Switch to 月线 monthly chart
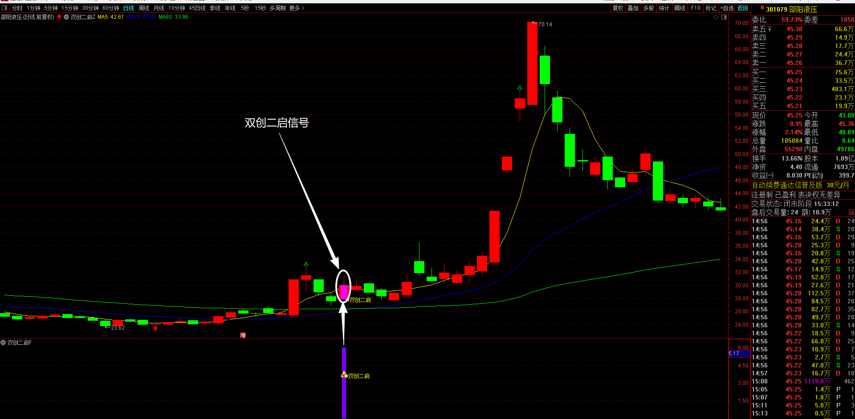This screenshot has height=419, width=855. (159, 8)
